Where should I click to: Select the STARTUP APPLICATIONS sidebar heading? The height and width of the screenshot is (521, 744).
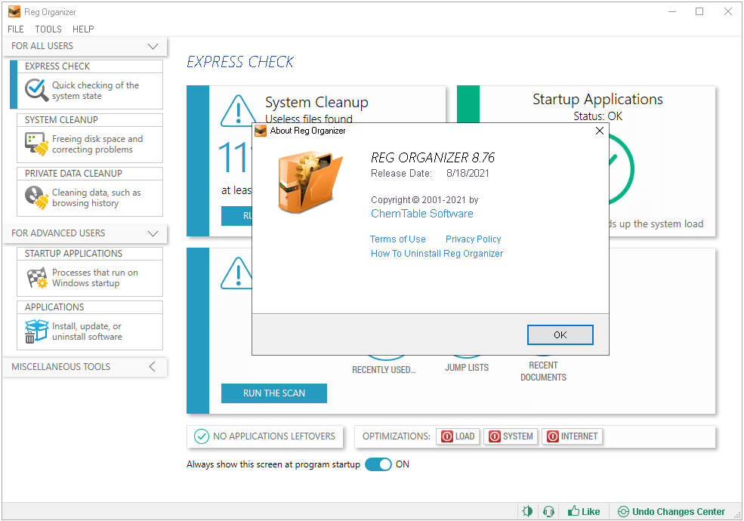tap(73, 254)
